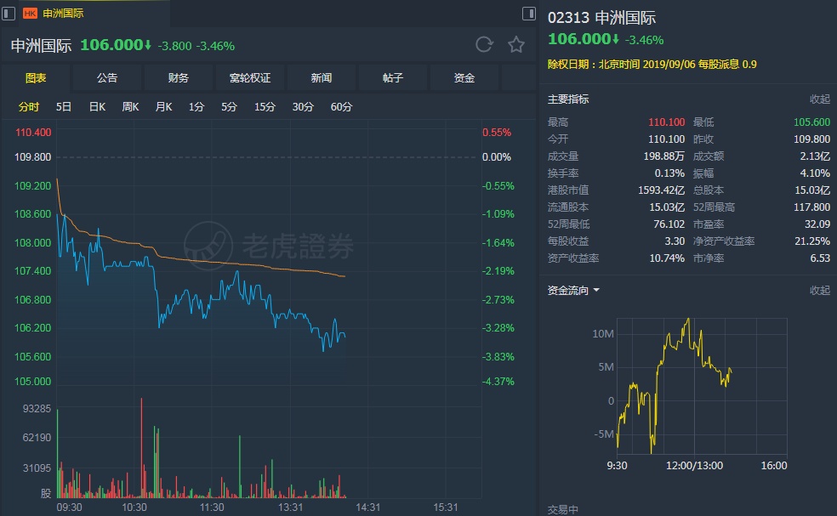837x516 pixels.
Task: Collapse the 主要指标 section
Action: coord(819,99)
